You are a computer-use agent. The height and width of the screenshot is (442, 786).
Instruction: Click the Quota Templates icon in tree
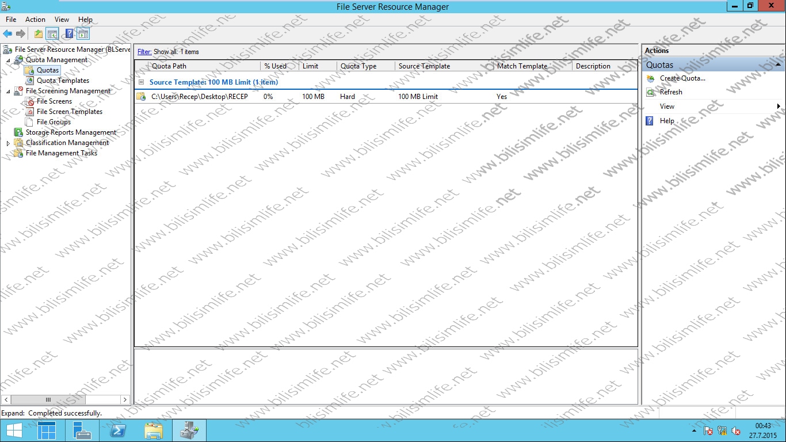point(30,81)
